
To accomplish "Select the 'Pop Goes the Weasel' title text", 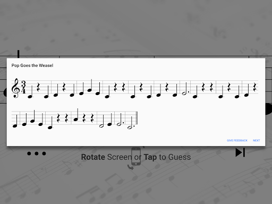I will (x=32, y=65).
